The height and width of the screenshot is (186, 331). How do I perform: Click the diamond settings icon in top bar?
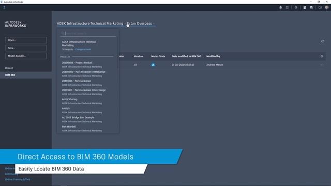tap(296, 7)
